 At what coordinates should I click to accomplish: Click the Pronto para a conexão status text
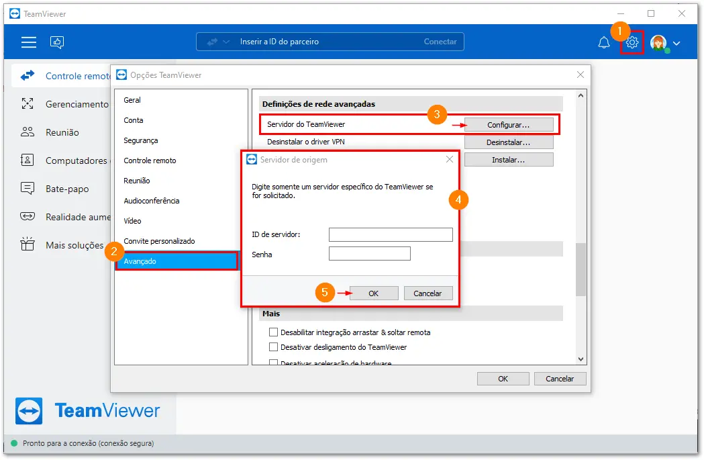coord(88,443)
